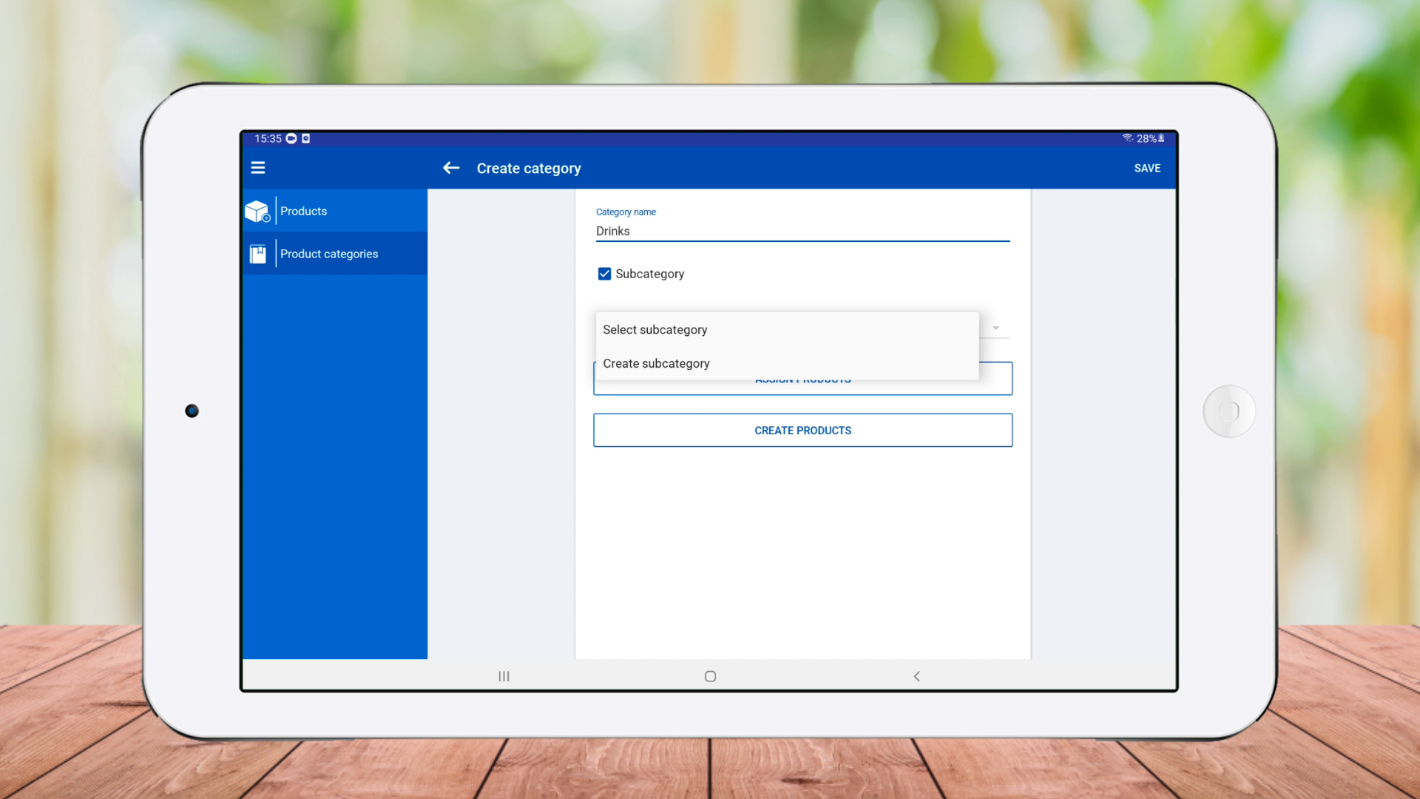Viewport: 1420px width, 799px height.
Task: Uncheck the Subcategory checkbox
Action: [x=604, y=274]
